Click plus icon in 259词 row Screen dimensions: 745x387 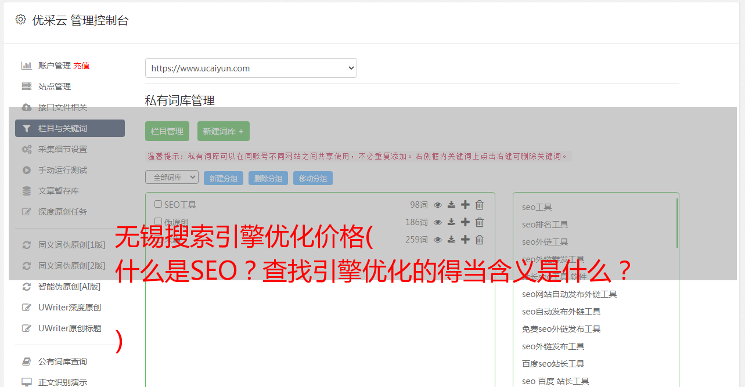tap(465, 239)
